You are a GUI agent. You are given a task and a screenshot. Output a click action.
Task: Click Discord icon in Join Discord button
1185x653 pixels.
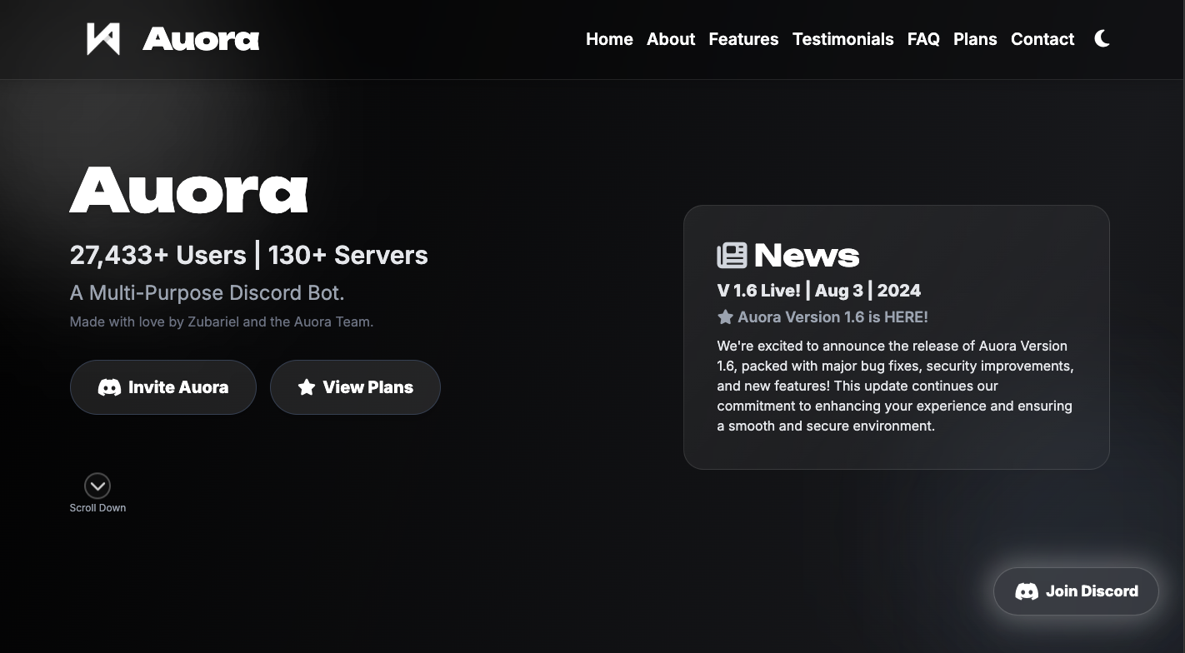tap(1026, 591)
